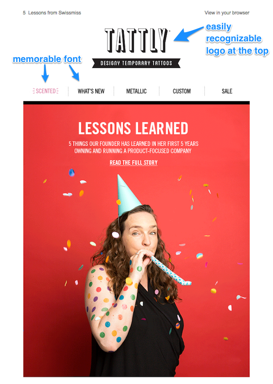This screenshot has width=273, height=384.
Task: Click the memorable font annotation text
Action: pos(47,59)
